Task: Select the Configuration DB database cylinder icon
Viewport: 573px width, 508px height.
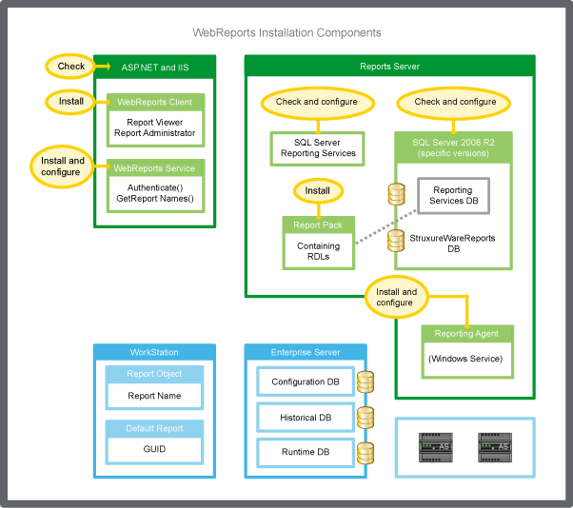Action: click(x=364, y=382)
